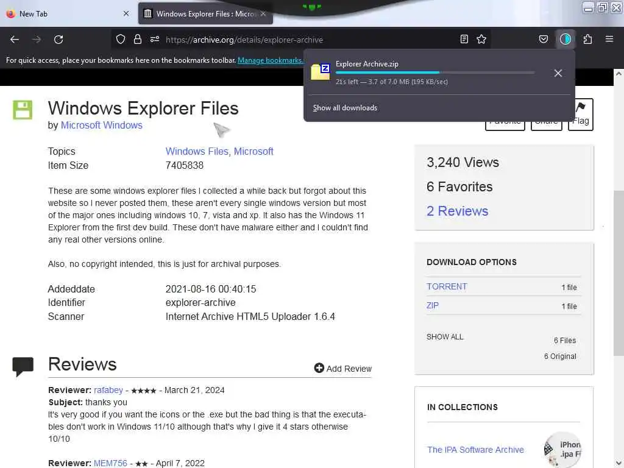Click the Internet Archive HTML5 Uploader 1.6.4 text

(x=250, y=316)
